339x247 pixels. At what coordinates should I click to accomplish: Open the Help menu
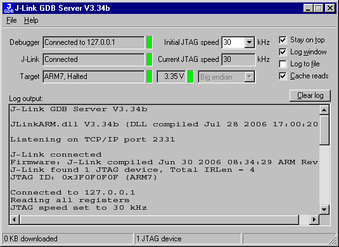click(31, 20)
